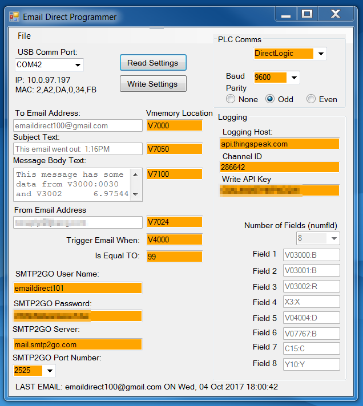Click the message body scroll down arrow

pyautogui.click(x=135, y=194)
